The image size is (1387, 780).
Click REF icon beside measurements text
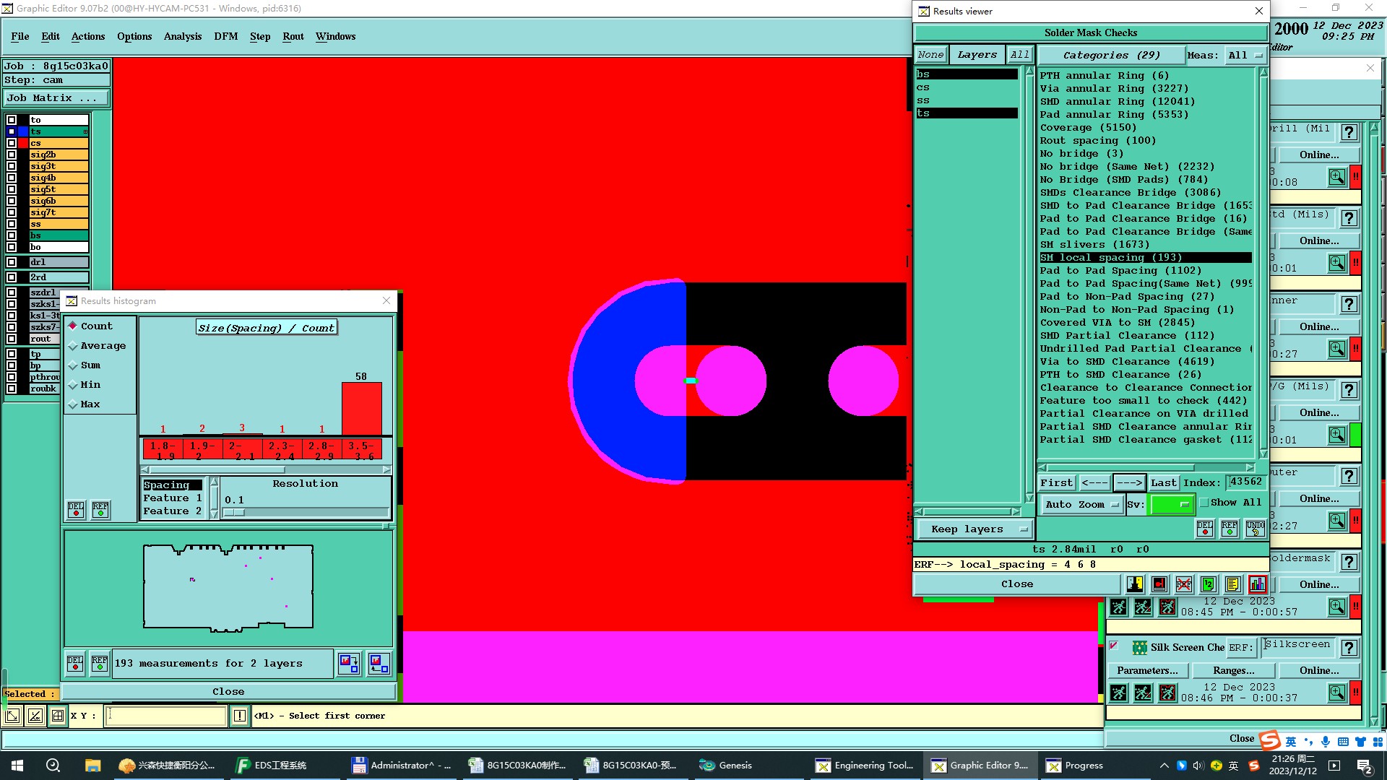(x=100, y=663)
